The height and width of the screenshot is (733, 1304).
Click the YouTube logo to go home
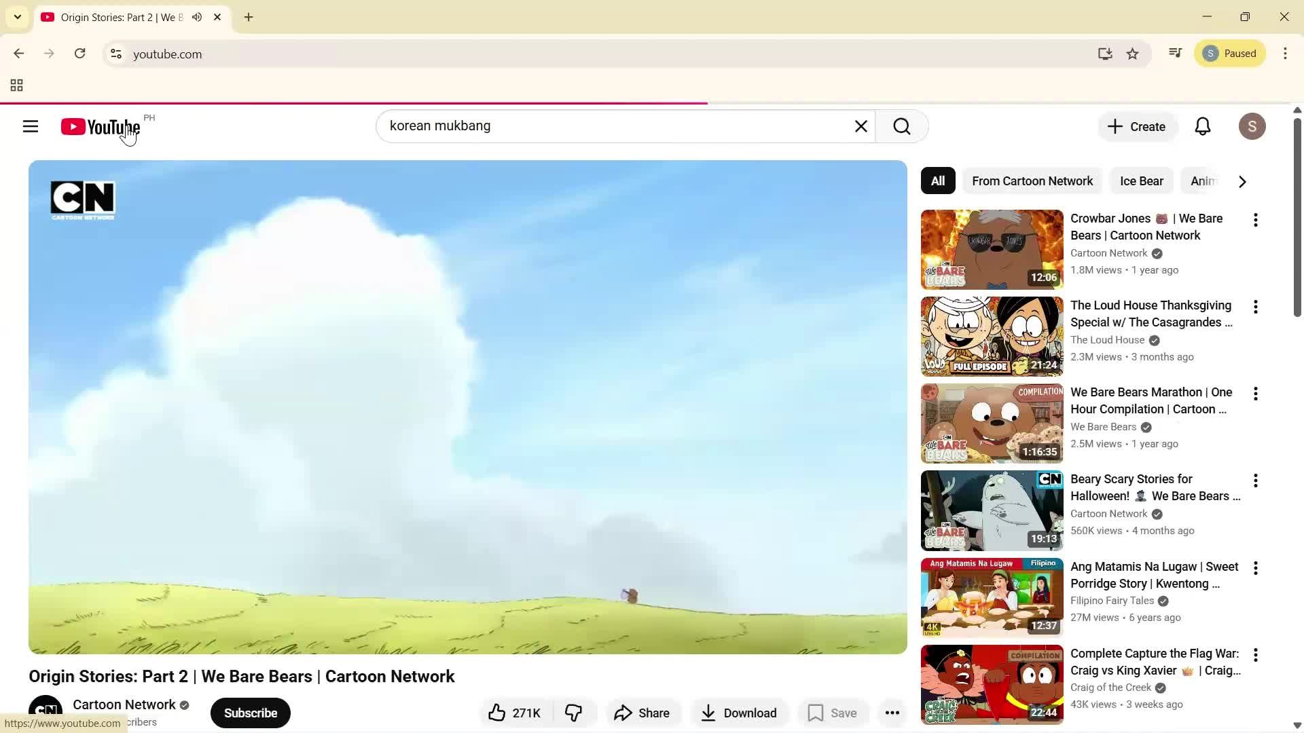pos(99,126)
